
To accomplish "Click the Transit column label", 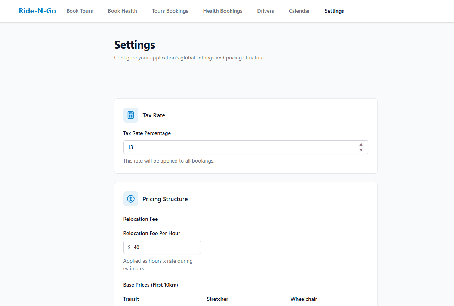I will click(x=131, y=299).
